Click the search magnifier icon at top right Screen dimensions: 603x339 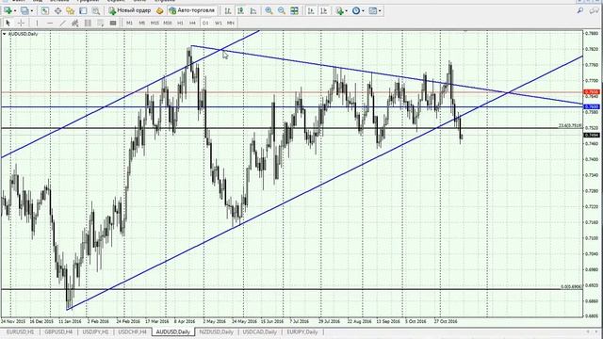(x=580, y=10)
